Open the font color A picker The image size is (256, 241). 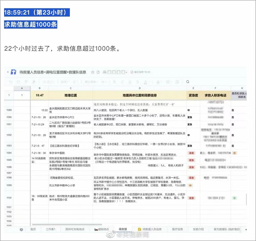point(145,82)
